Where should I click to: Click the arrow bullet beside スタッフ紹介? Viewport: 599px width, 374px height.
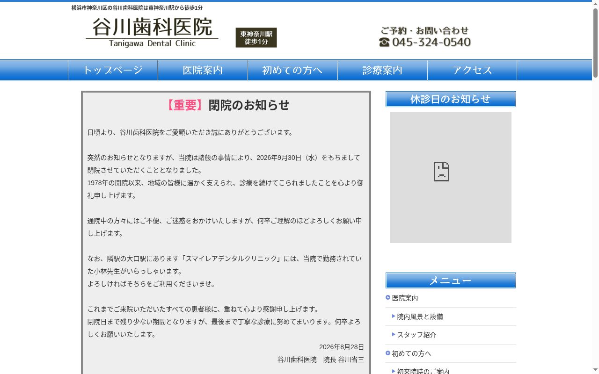(x=394, y=334)
